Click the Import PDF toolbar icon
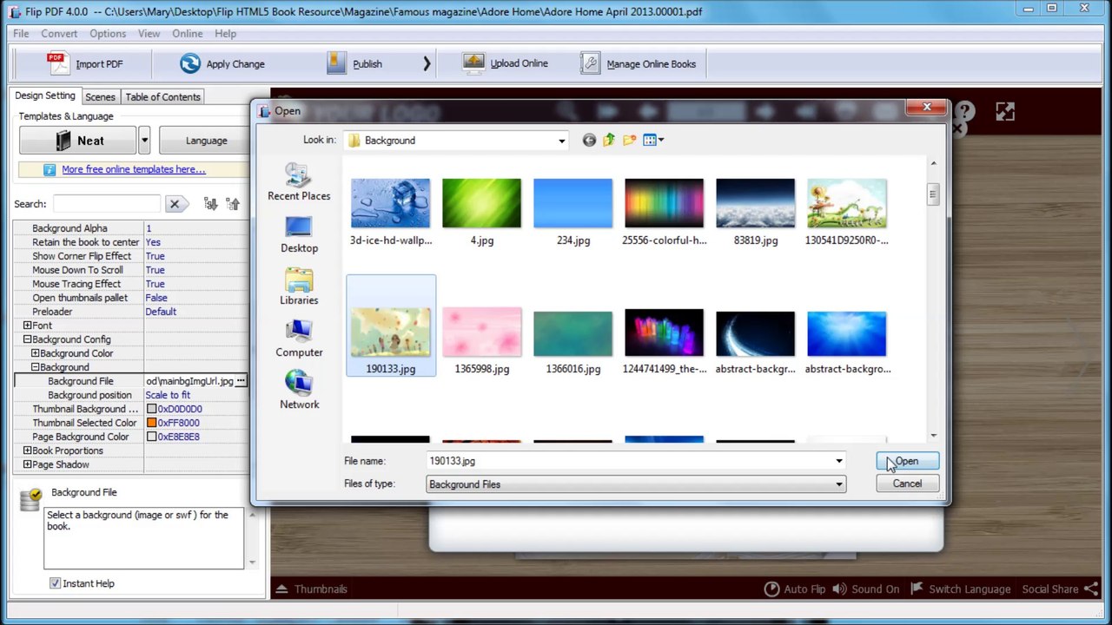The width and height of the screenshot is (1112, 625). point(57,63)
